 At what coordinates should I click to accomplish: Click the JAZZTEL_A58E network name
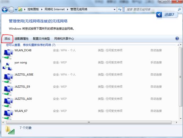(24, 74)
